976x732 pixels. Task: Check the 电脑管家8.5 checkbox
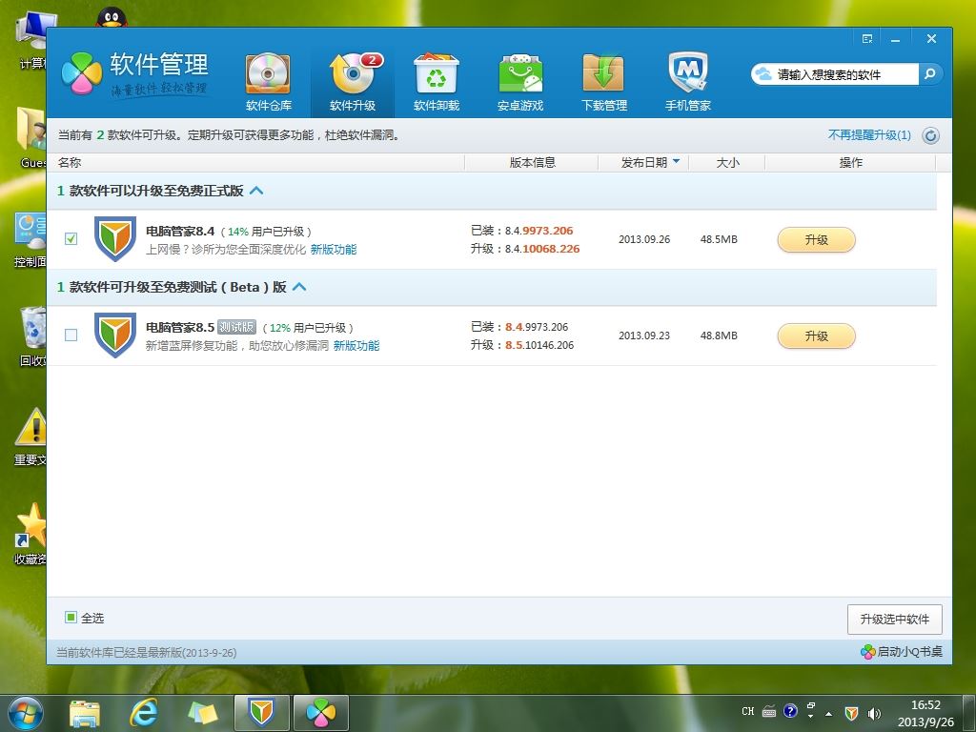(x=71, y=335)
